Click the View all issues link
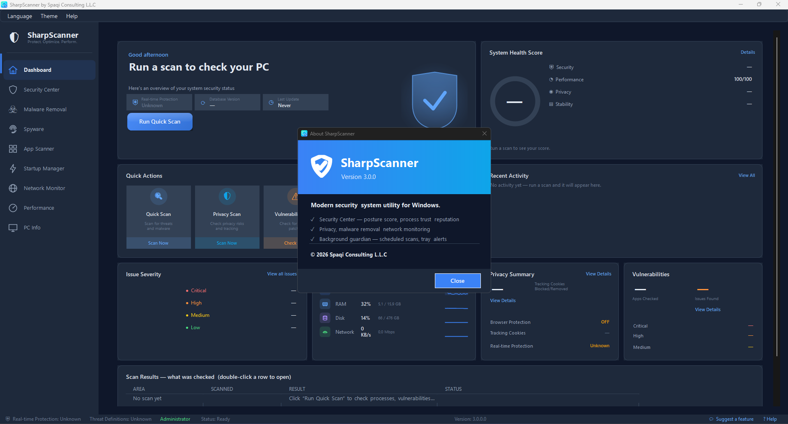 click(x=282, y=274)
